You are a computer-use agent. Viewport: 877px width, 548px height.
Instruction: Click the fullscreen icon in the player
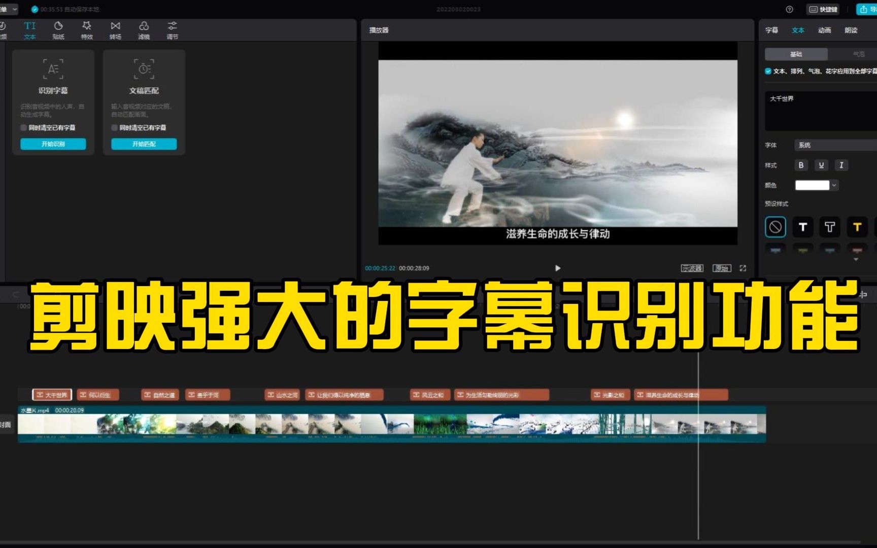coord(743,268)
